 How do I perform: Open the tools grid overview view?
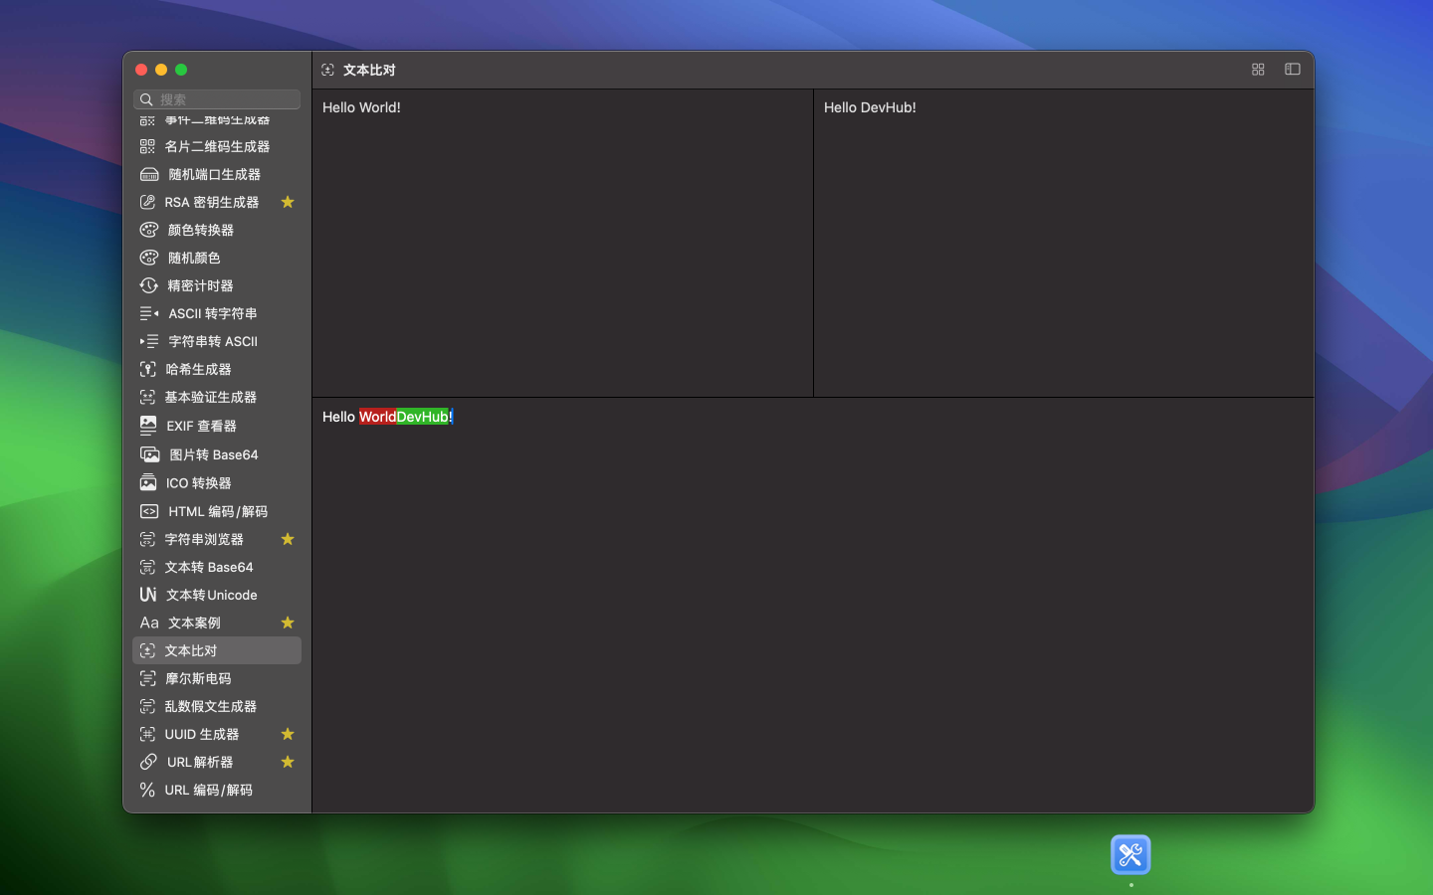pyautogui.click(x=1258, y=70)
